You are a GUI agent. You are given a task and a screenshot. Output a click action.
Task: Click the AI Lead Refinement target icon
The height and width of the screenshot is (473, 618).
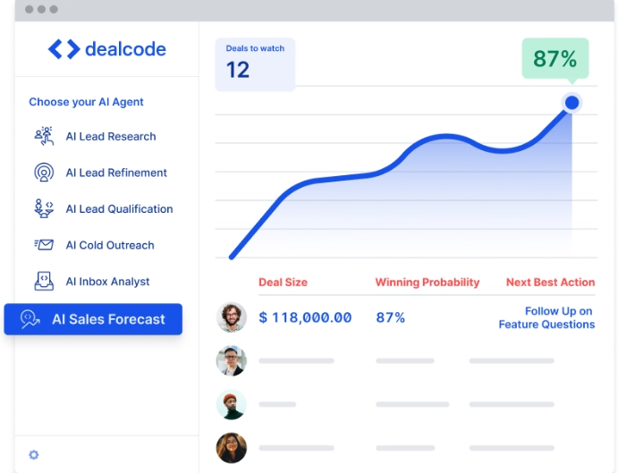click(x=44, y=173)
